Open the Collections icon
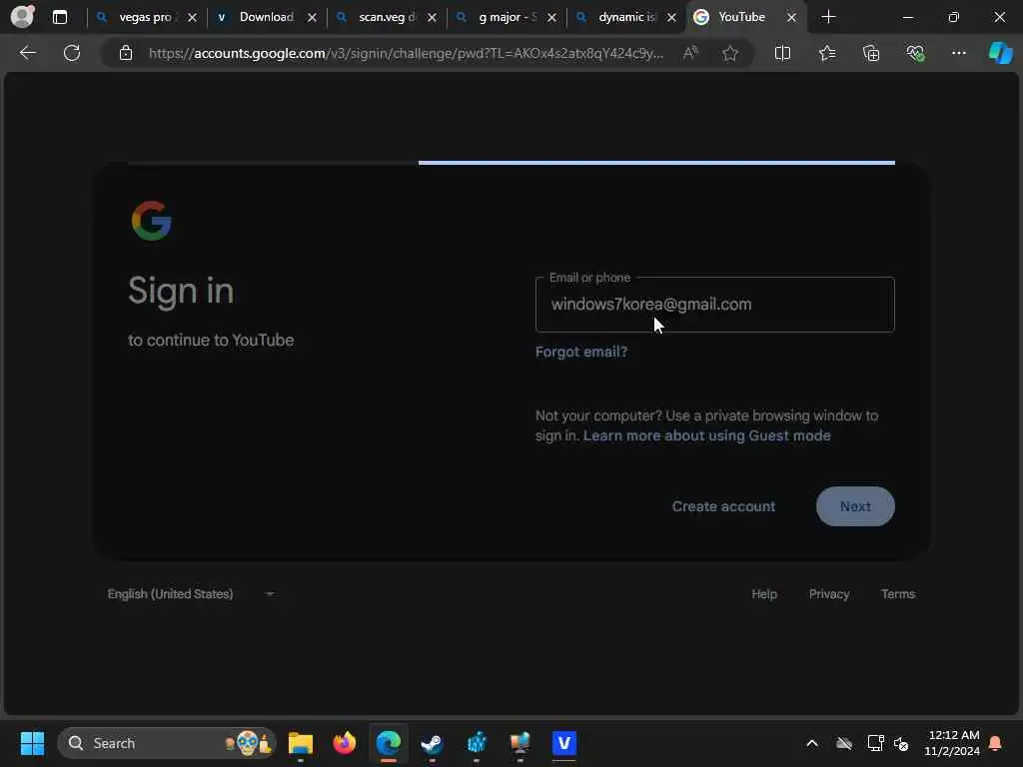The width and height of the screenshot is (1023, 767). [x=871, y=53]
